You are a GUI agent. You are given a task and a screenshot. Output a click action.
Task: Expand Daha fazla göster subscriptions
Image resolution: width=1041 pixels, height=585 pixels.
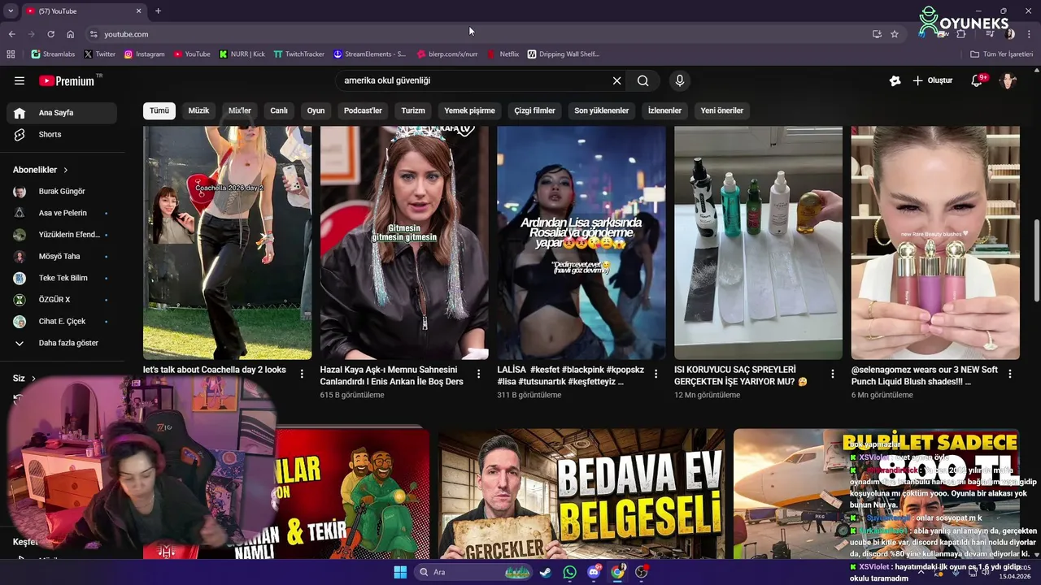(x=62, y=343)
